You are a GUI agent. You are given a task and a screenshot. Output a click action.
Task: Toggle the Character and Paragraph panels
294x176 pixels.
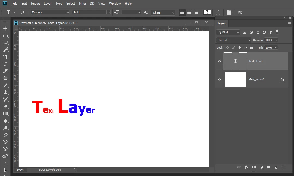(229, 12)
